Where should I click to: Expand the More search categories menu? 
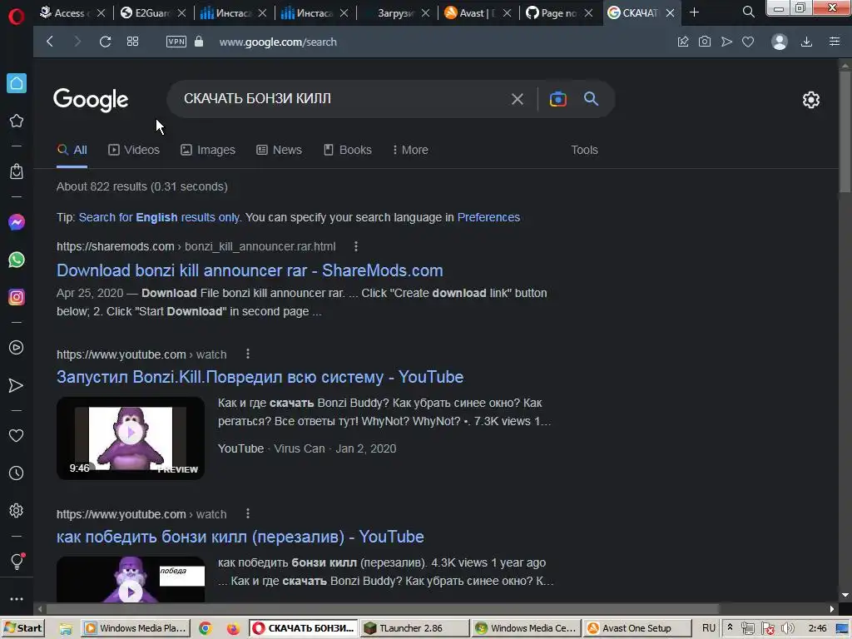pos(410,150)
